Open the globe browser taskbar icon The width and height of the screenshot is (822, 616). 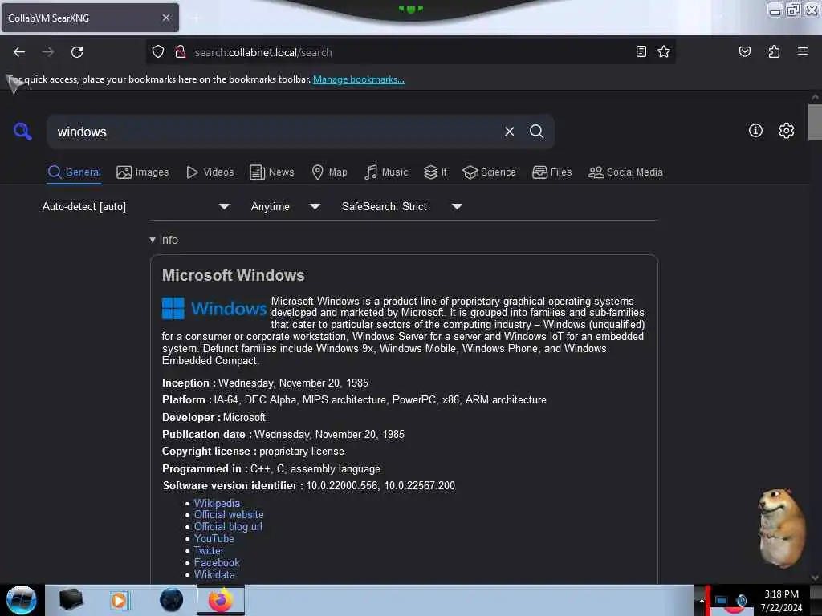(x=171, y=600)
